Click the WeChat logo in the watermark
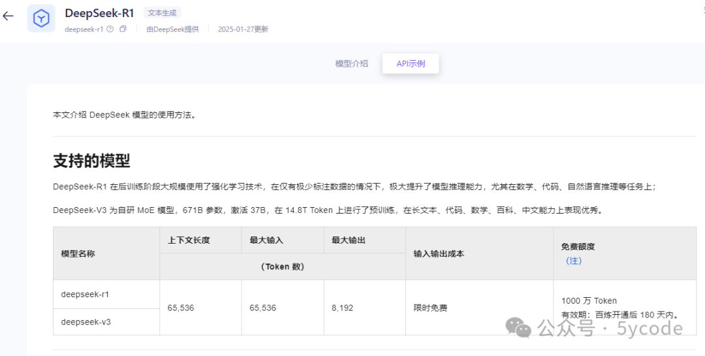The height and width of the screenshot is (356, 705). coord(520,327)
